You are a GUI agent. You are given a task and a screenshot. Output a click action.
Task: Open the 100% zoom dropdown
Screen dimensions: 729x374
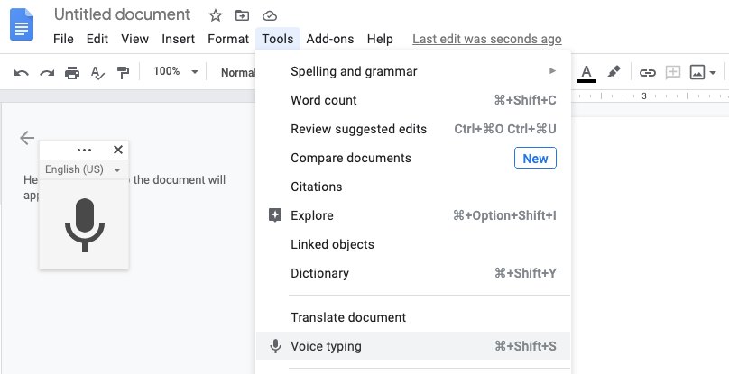click(176, 71)
